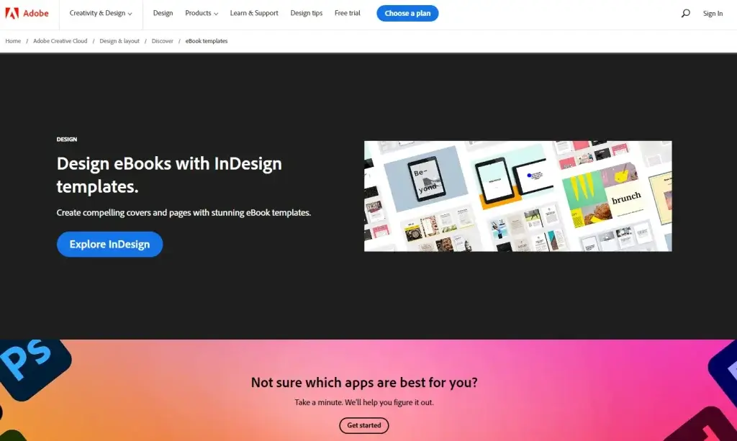Expand the Creativity & Design dropdown
The width and height of the screenshot is (737, 441).
(101, 13)
